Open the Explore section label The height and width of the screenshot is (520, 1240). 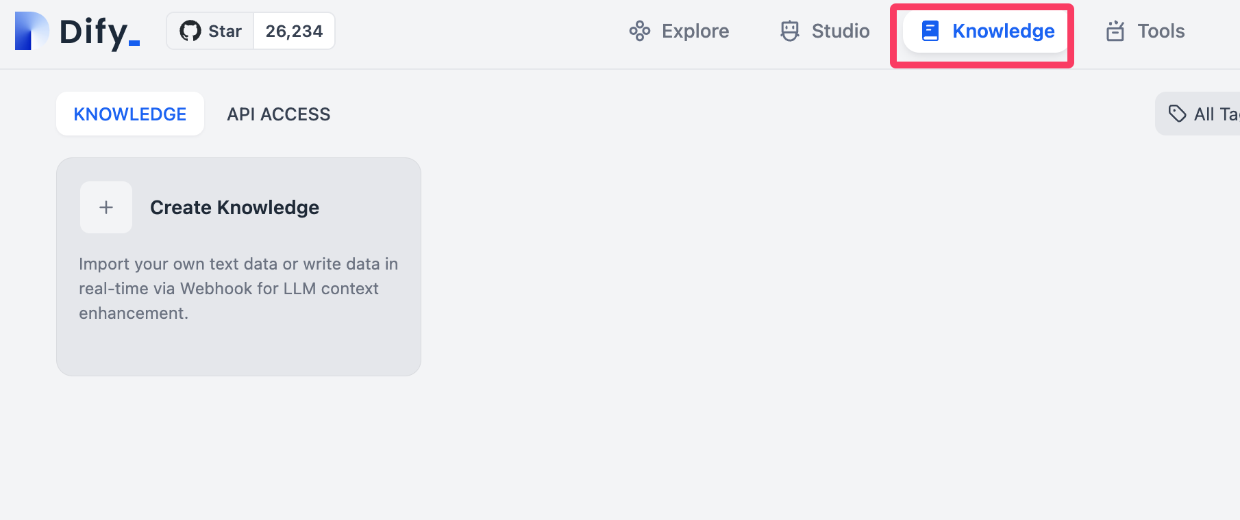click(695, 31)
